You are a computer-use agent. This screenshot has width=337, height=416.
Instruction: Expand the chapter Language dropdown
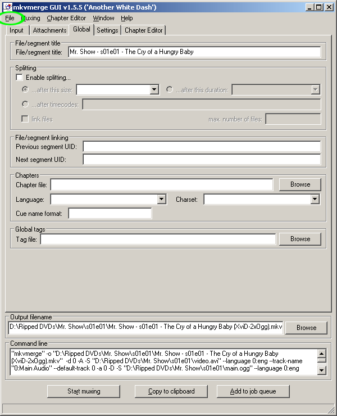pos(161,199)
